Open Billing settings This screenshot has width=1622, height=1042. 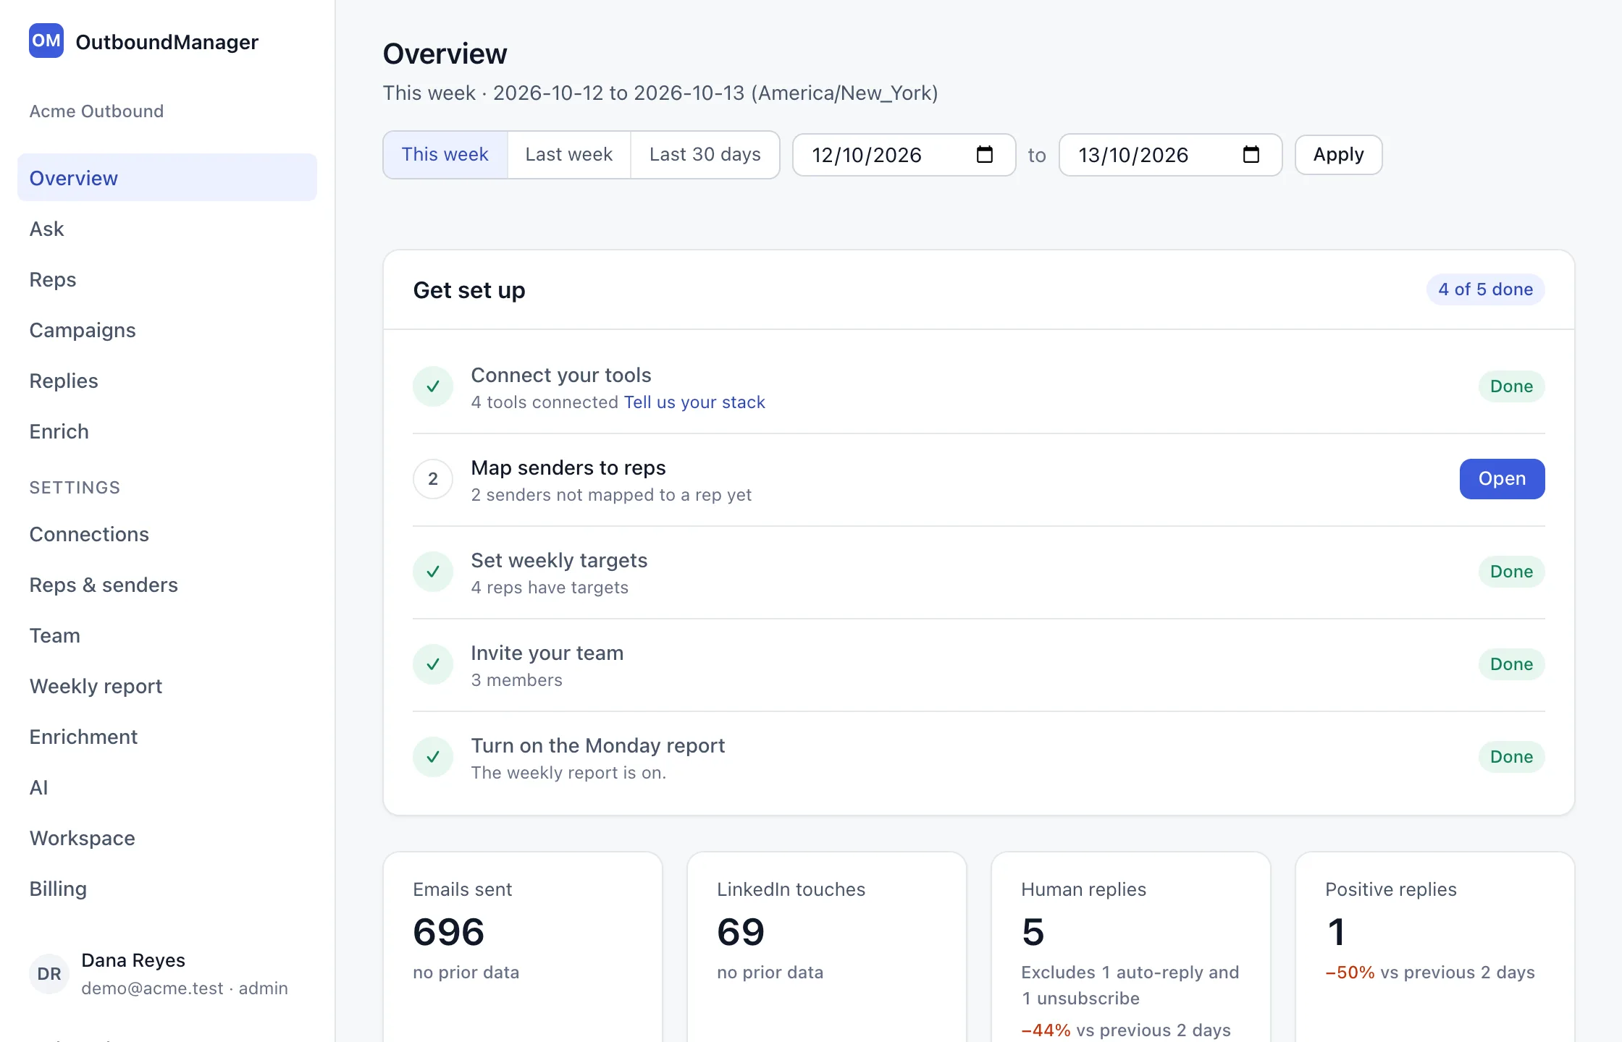coord(167,889)
